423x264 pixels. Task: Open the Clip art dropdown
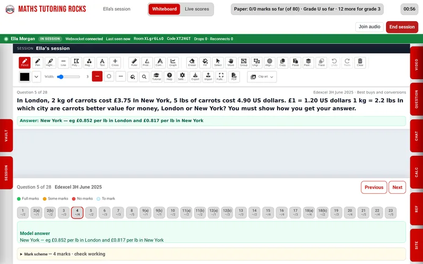click(x=262, y=77)
